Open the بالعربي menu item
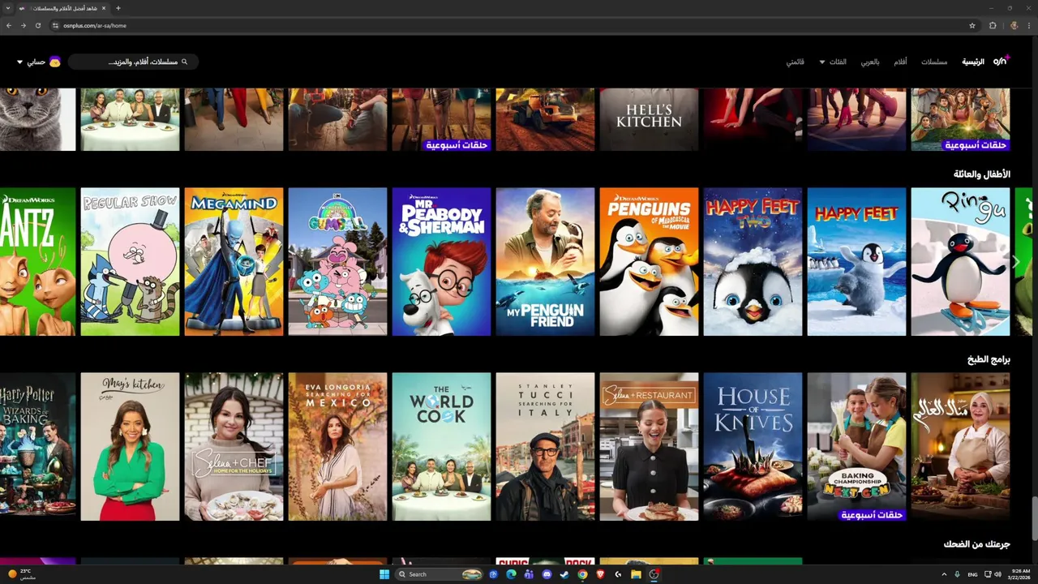1038x584 pixels. pos(870,62)
